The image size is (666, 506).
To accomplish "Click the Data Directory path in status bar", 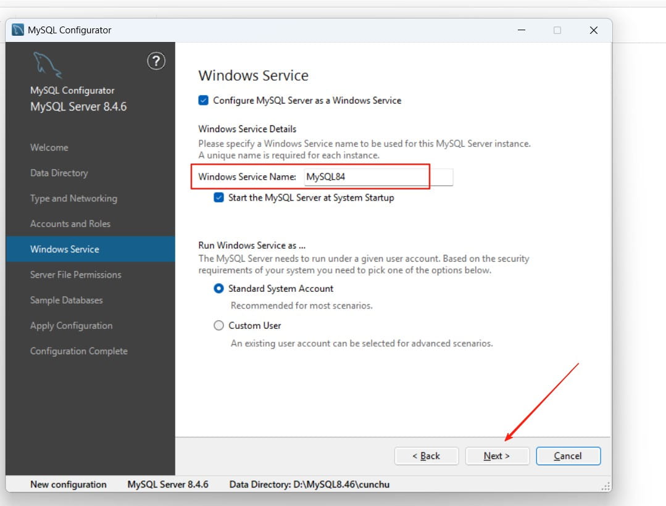I will pyautogui.click(x=309, y=484).
